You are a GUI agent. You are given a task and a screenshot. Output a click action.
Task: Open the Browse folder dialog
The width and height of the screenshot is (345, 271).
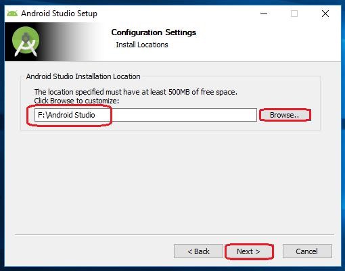[x=285, y=115]
